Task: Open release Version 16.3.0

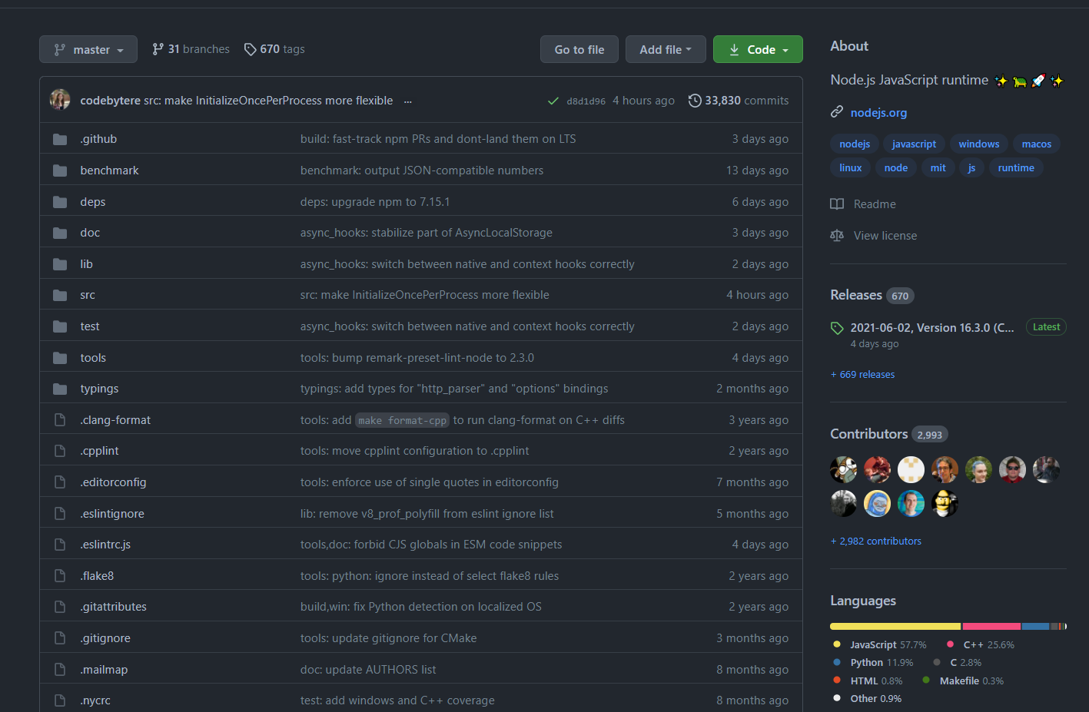Action: pos(932,327)
